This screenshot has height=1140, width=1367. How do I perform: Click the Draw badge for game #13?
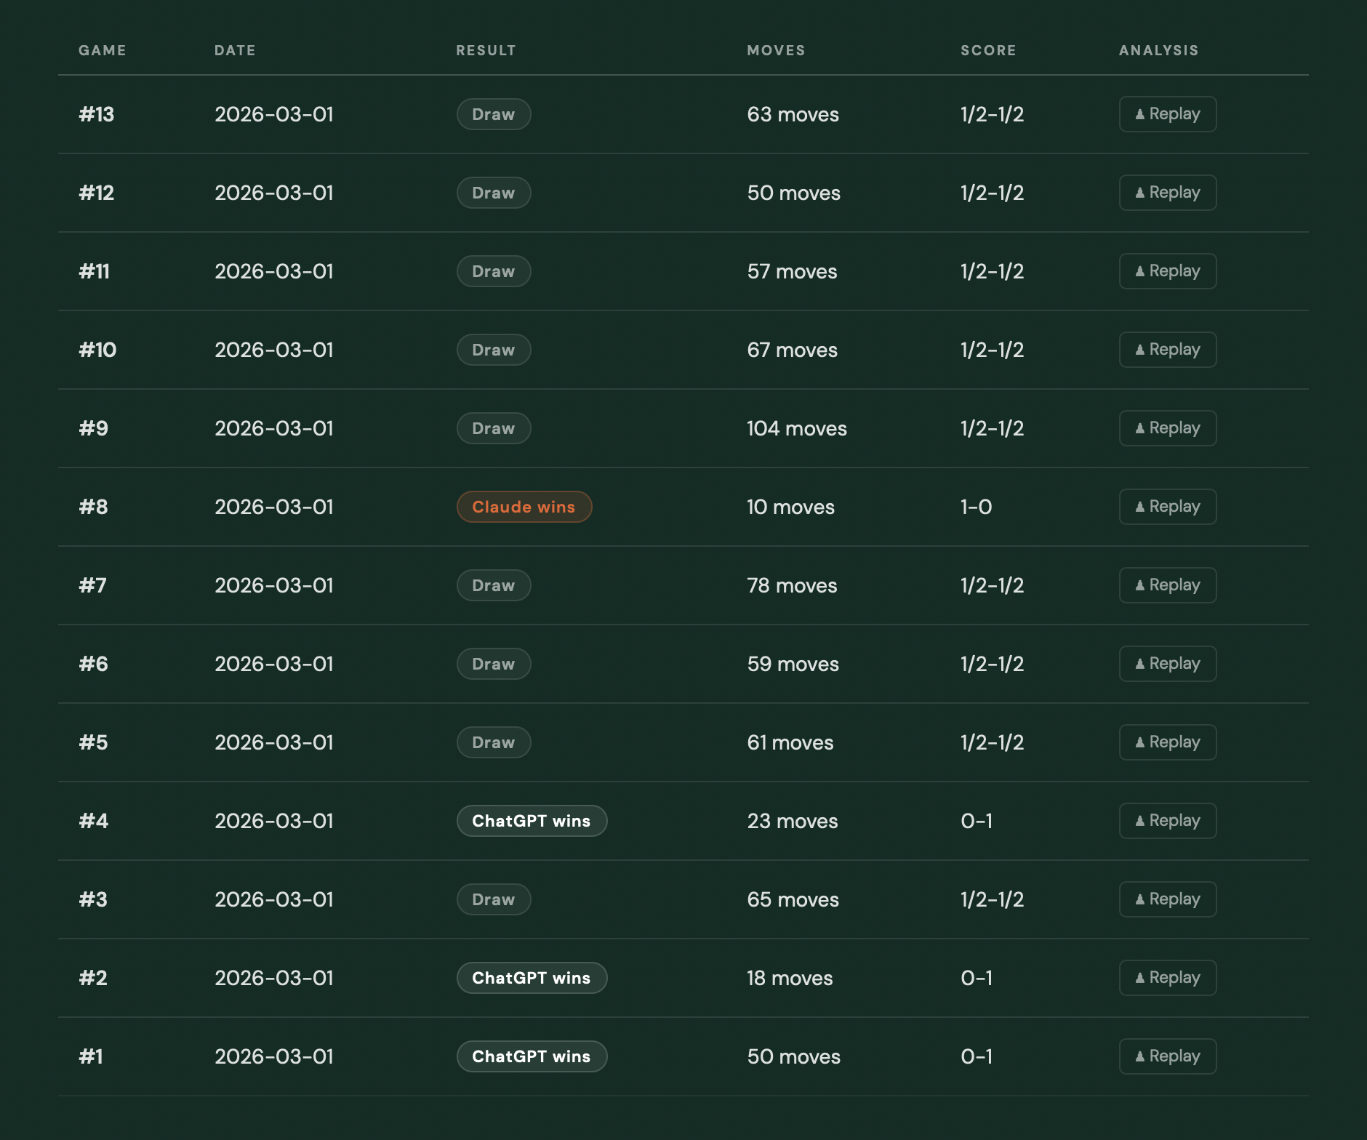click(493, 114)
